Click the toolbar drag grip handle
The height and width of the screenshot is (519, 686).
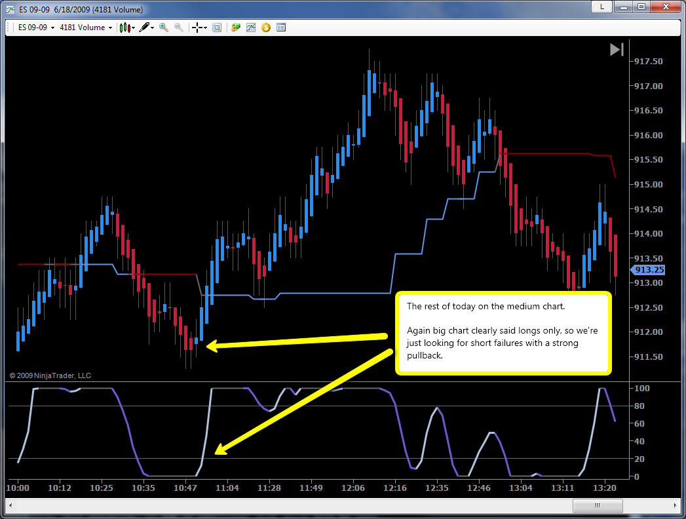tap(9, 28)
